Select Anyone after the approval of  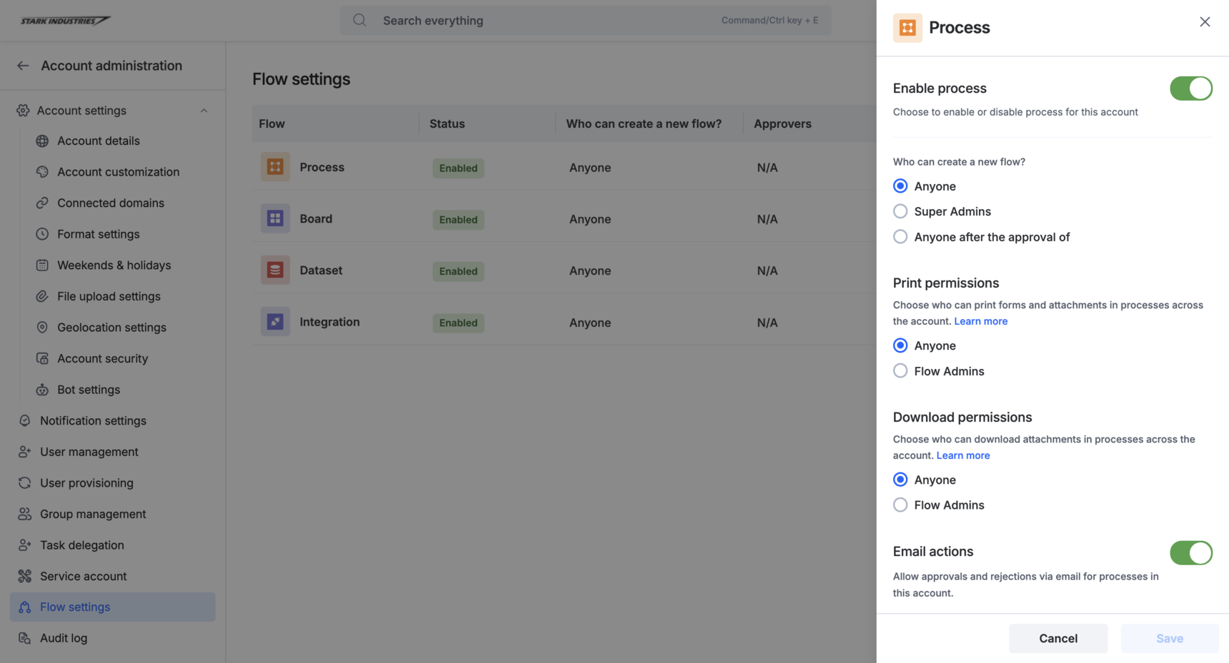[900, 237]
